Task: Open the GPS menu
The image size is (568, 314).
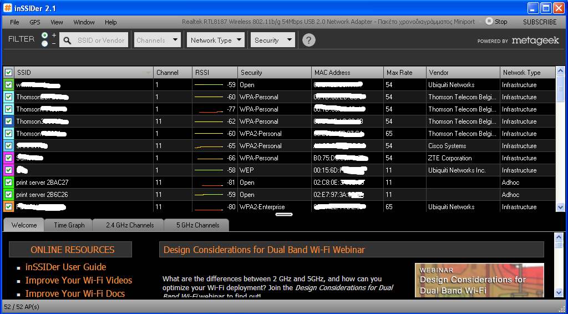Action: pyautogui.click(x=35, y=22)
